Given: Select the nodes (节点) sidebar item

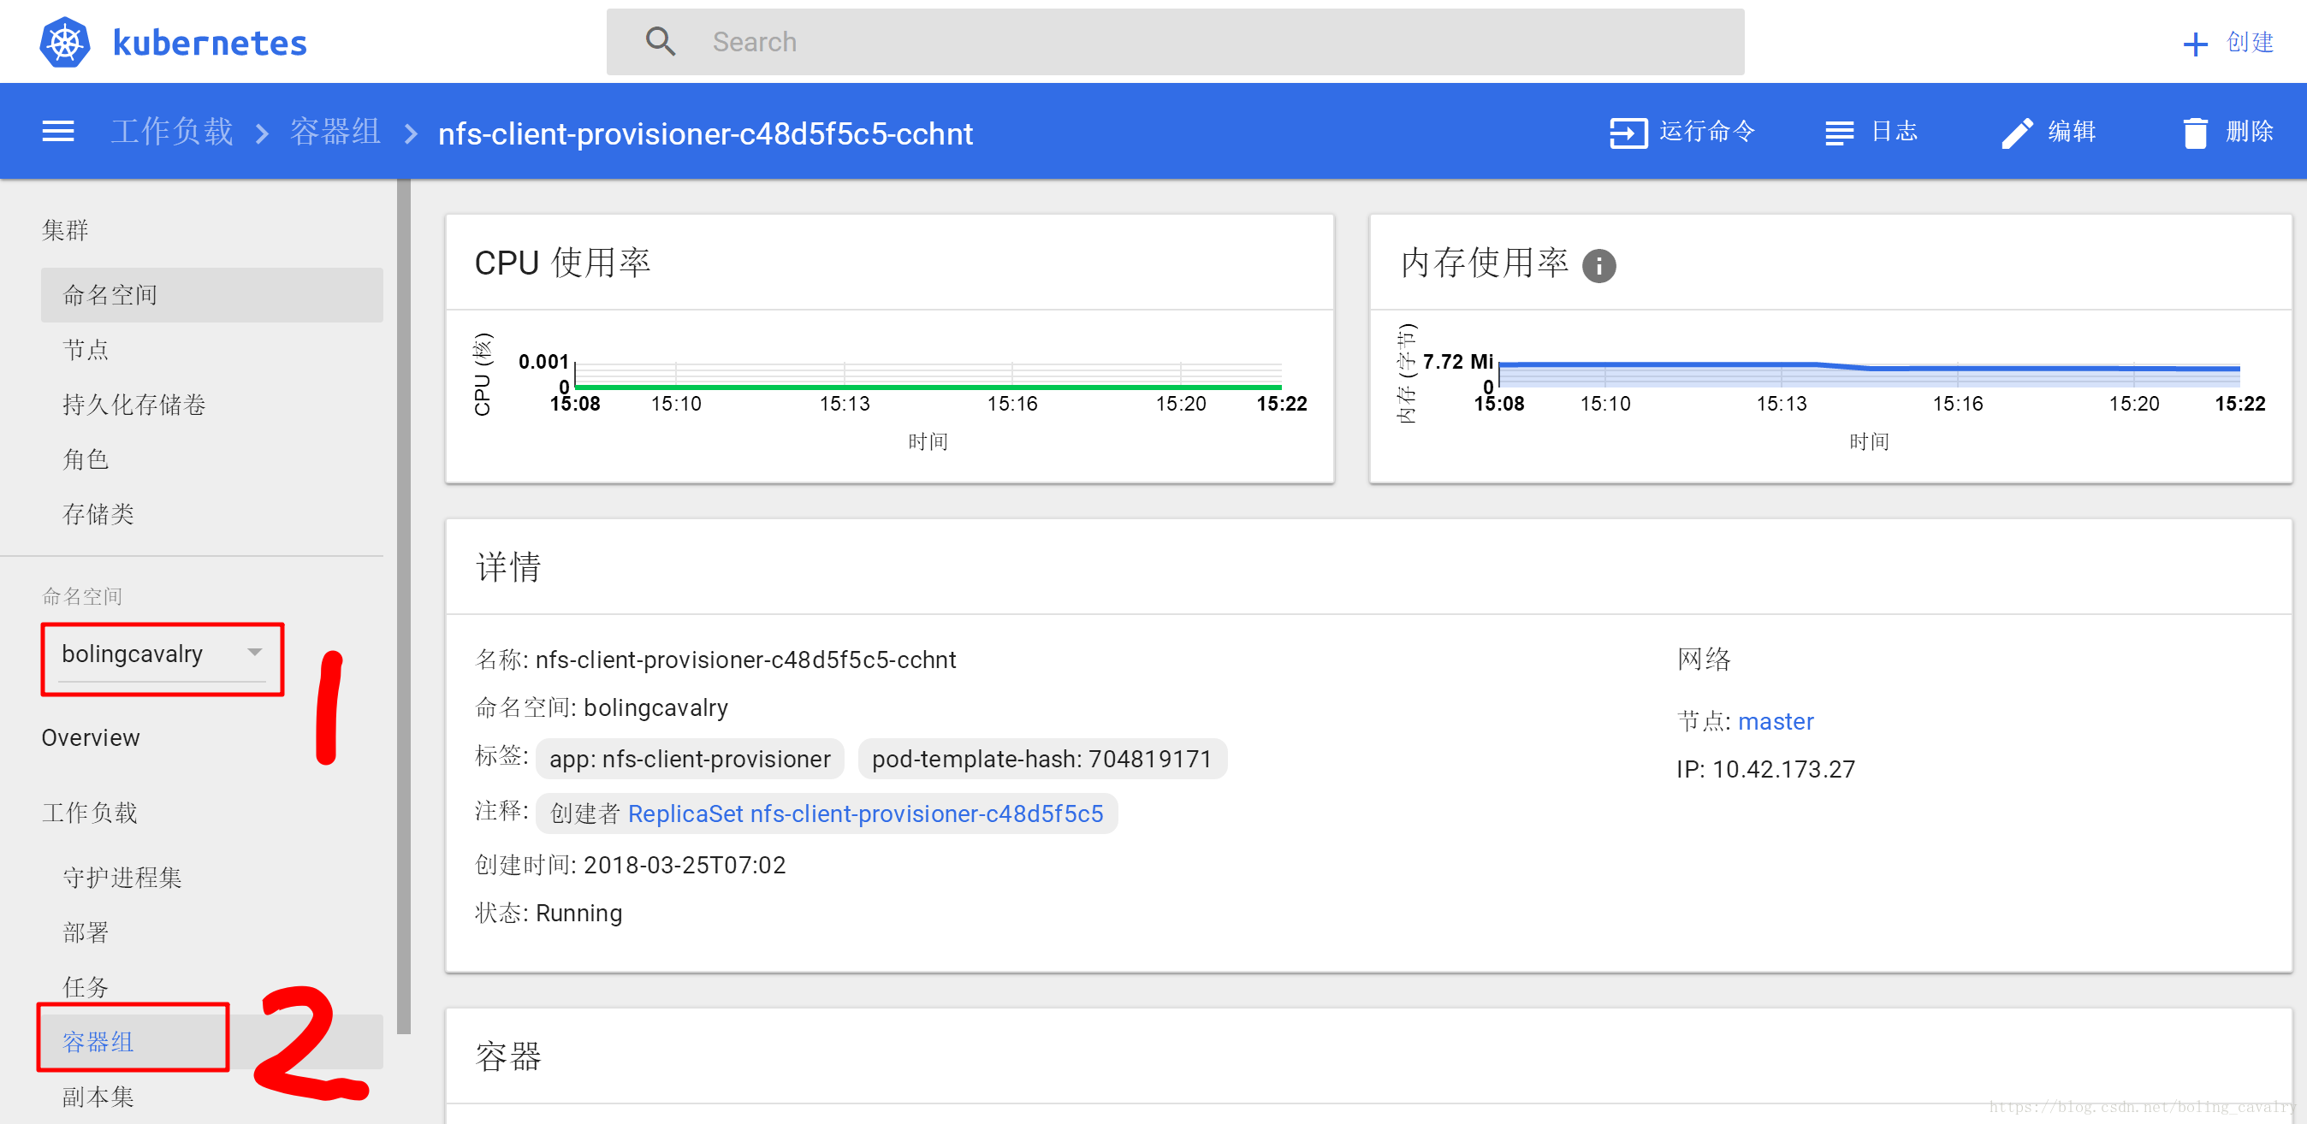Looking at the screenshot, I should coord(86,350).
